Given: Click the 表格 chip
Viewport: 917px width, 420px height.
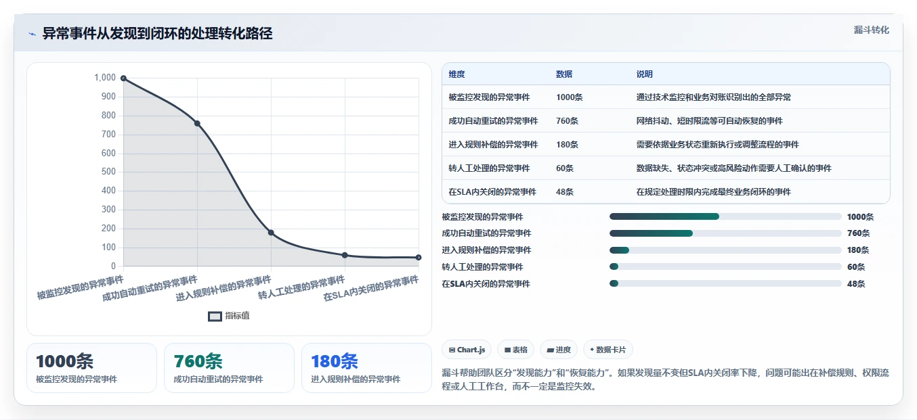Looking at the screenshot, I should [x=515, y=350].
